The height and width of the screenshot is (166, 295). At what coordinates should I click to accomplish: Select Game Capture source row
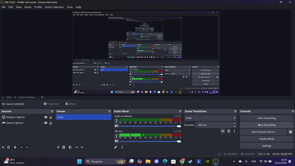pyautogui.click(x=27, y=123)
